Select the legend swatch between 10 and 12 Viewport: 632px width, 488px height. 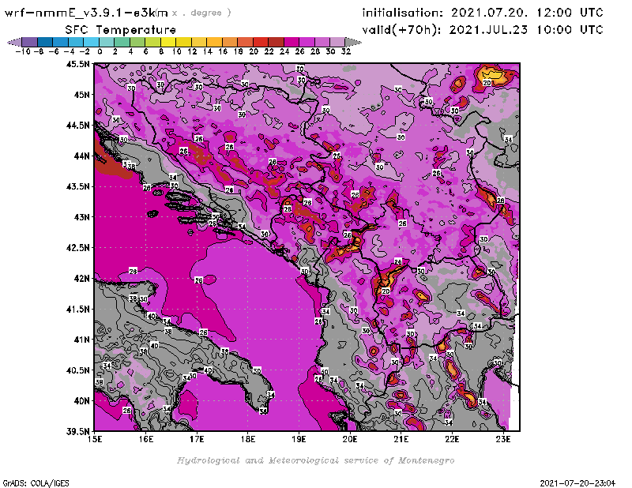tap(183, 42)
